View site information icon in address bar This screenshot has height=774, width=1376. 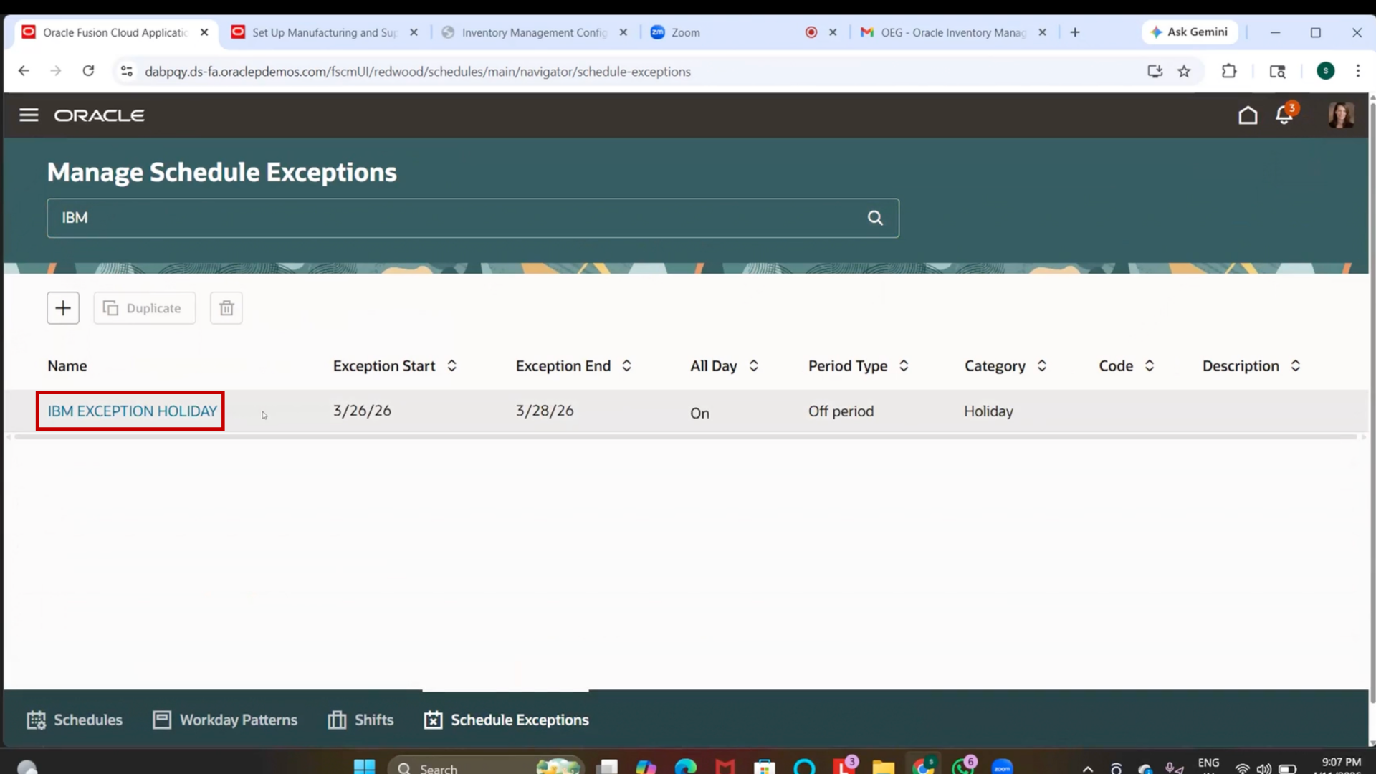(x=127, y=71)
